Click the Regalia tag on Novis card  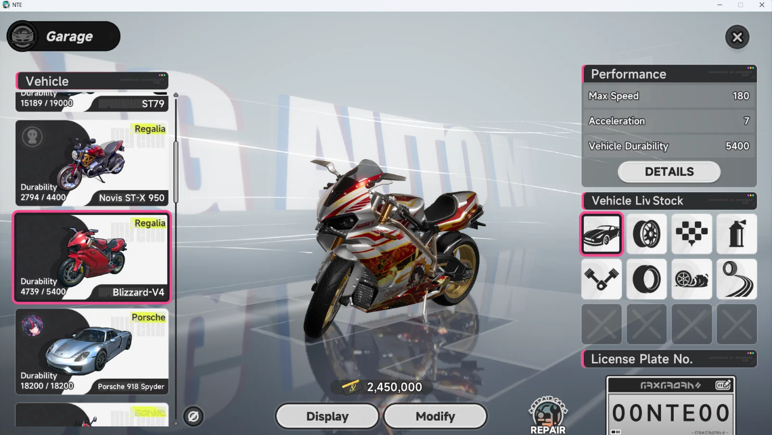(x=150, y=129)
